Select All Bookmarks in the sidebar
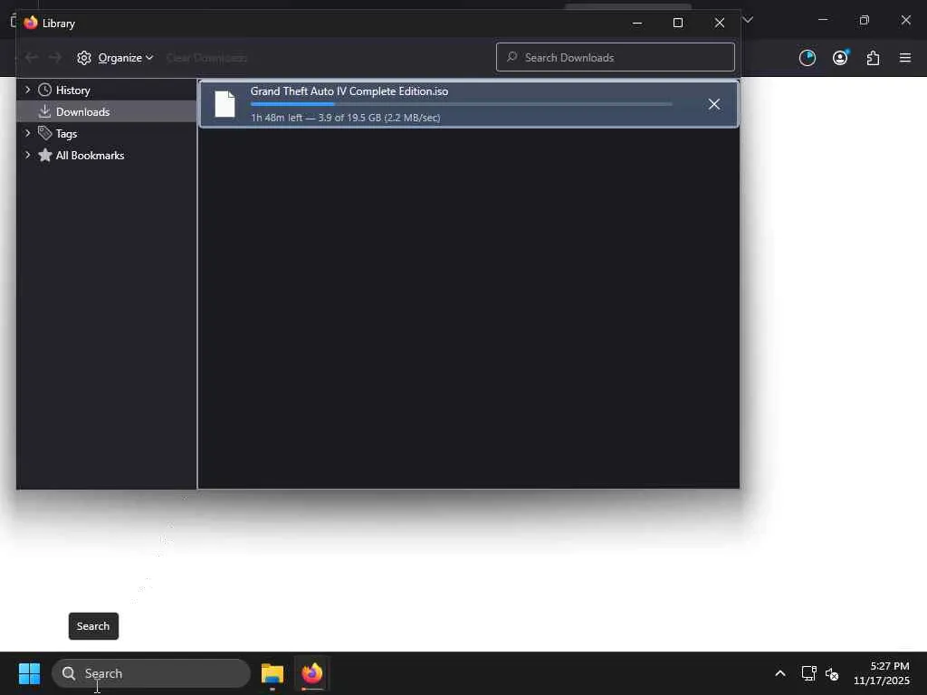The height and width of the screenshot is (695, 927). coord(90,156)
